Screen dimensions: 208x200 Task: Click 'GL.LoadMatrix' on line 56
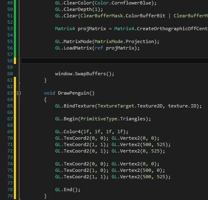point(73,48)
